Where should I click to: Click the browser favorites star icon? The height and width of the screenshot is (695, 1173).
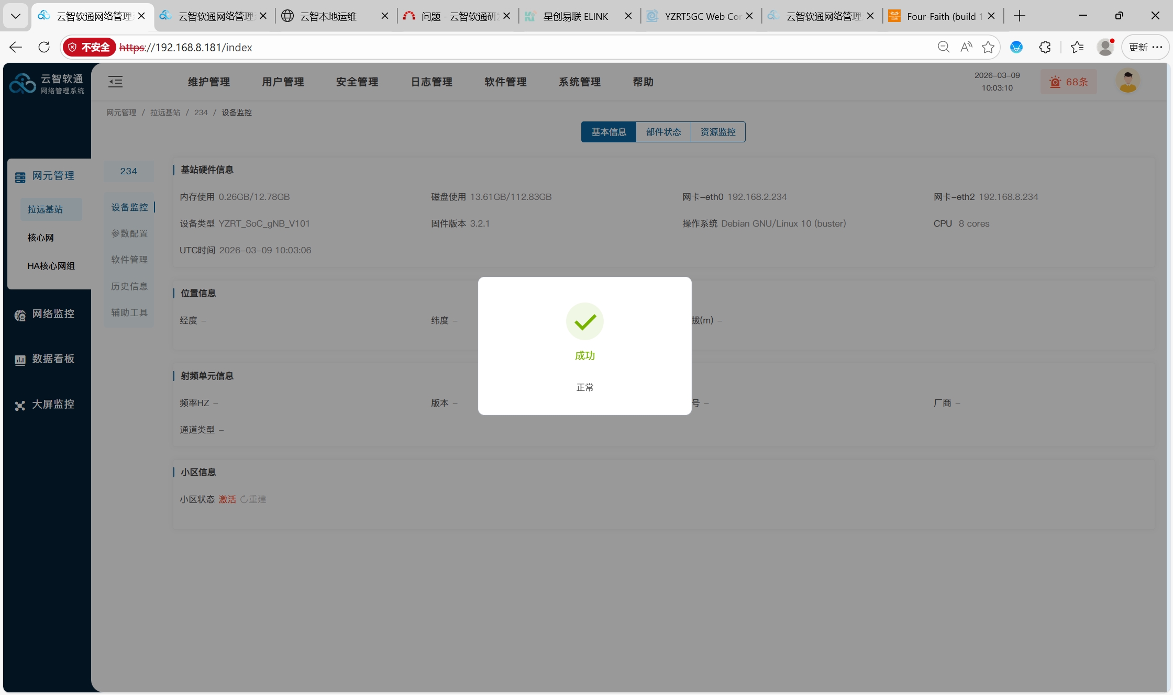[x=988, y=48]
